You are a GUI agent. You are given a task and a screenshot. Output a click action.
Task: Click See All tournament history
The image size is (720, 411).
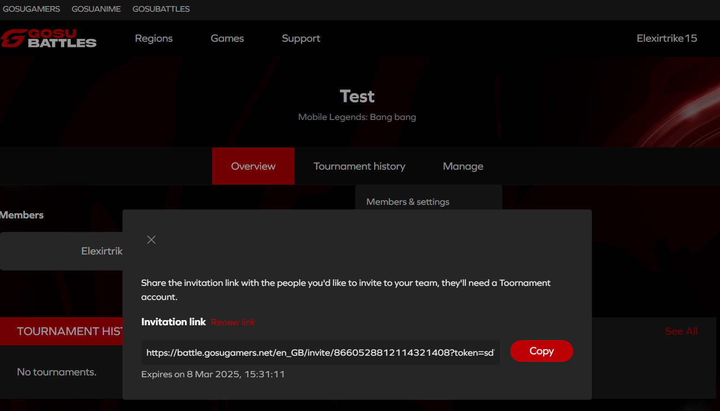(681, 331)
